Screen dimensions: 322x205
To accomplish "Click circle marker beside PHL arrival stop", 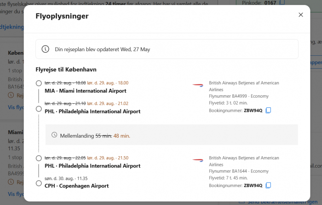I will coord(39,109).
